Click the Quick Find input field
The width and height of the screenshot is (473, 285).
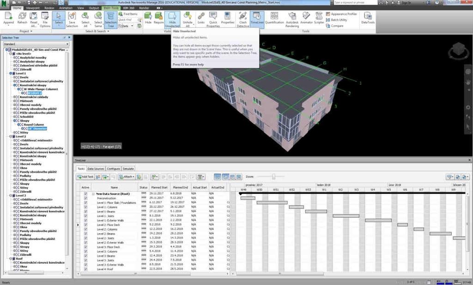point(127,20)
